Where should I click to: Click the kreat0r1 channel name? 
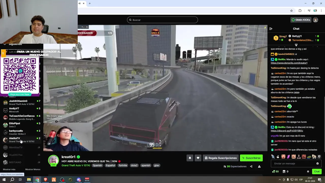[x=69, y=157]
